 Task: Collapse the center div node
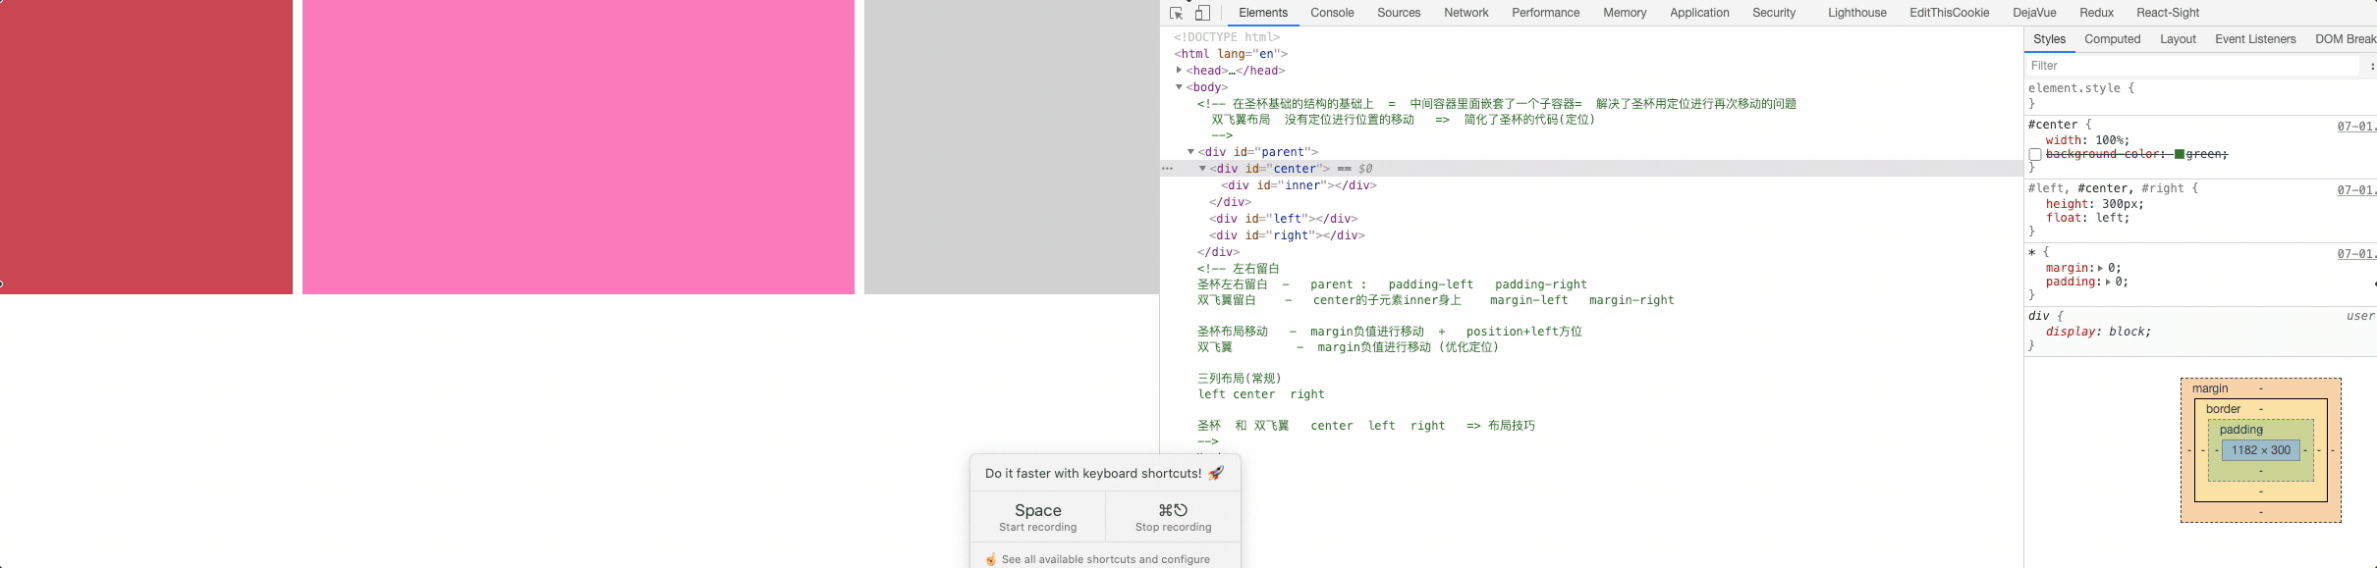(1202, 169)
